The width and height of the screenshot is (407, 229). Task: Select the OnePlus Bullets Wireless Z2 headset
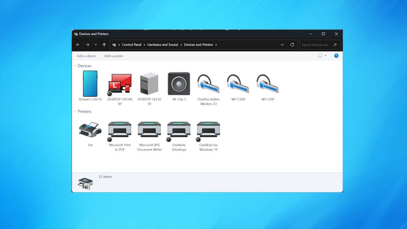(208, 84)
